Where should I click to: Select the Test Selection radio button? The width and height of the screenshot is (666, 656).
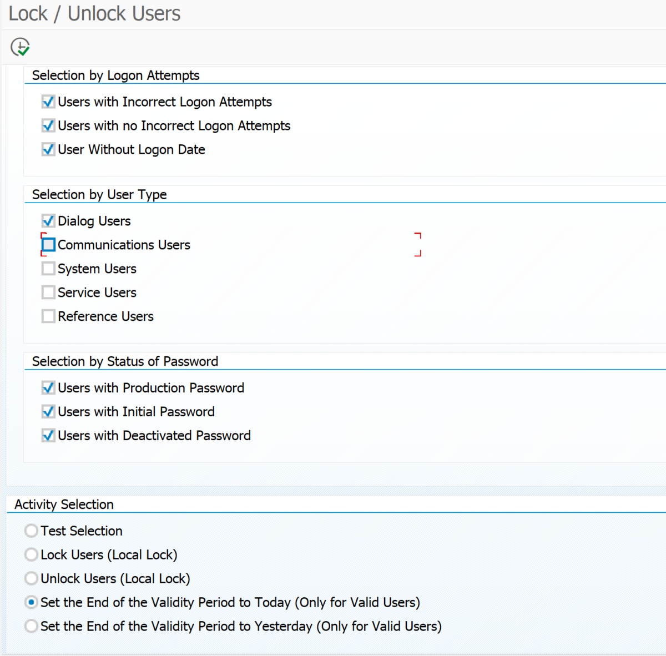click(31, 531)
